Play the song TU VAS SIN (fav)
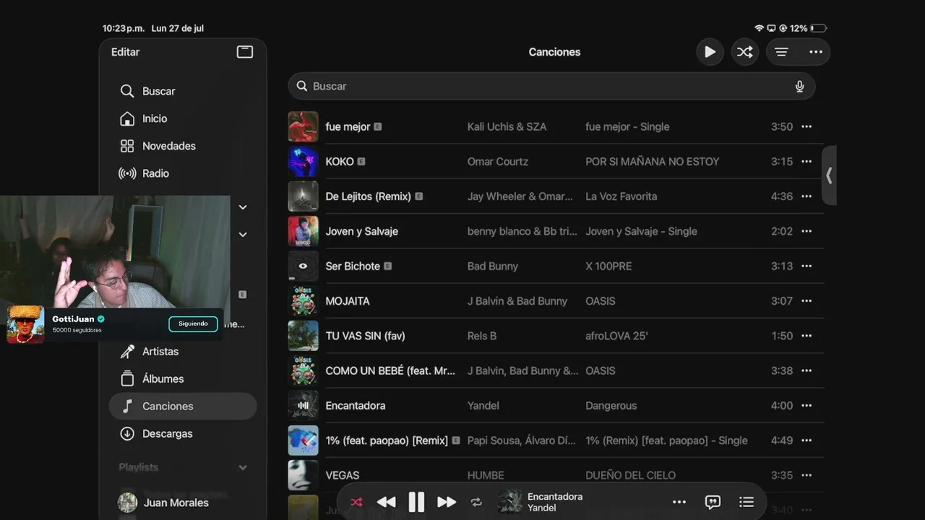Screen dimensions: 925x520 click(365, 336)
